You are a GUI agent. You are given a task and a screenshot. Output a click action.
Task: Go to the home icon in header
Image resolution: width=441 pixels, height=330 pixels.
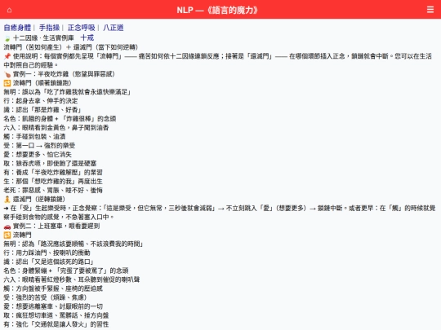9,11
